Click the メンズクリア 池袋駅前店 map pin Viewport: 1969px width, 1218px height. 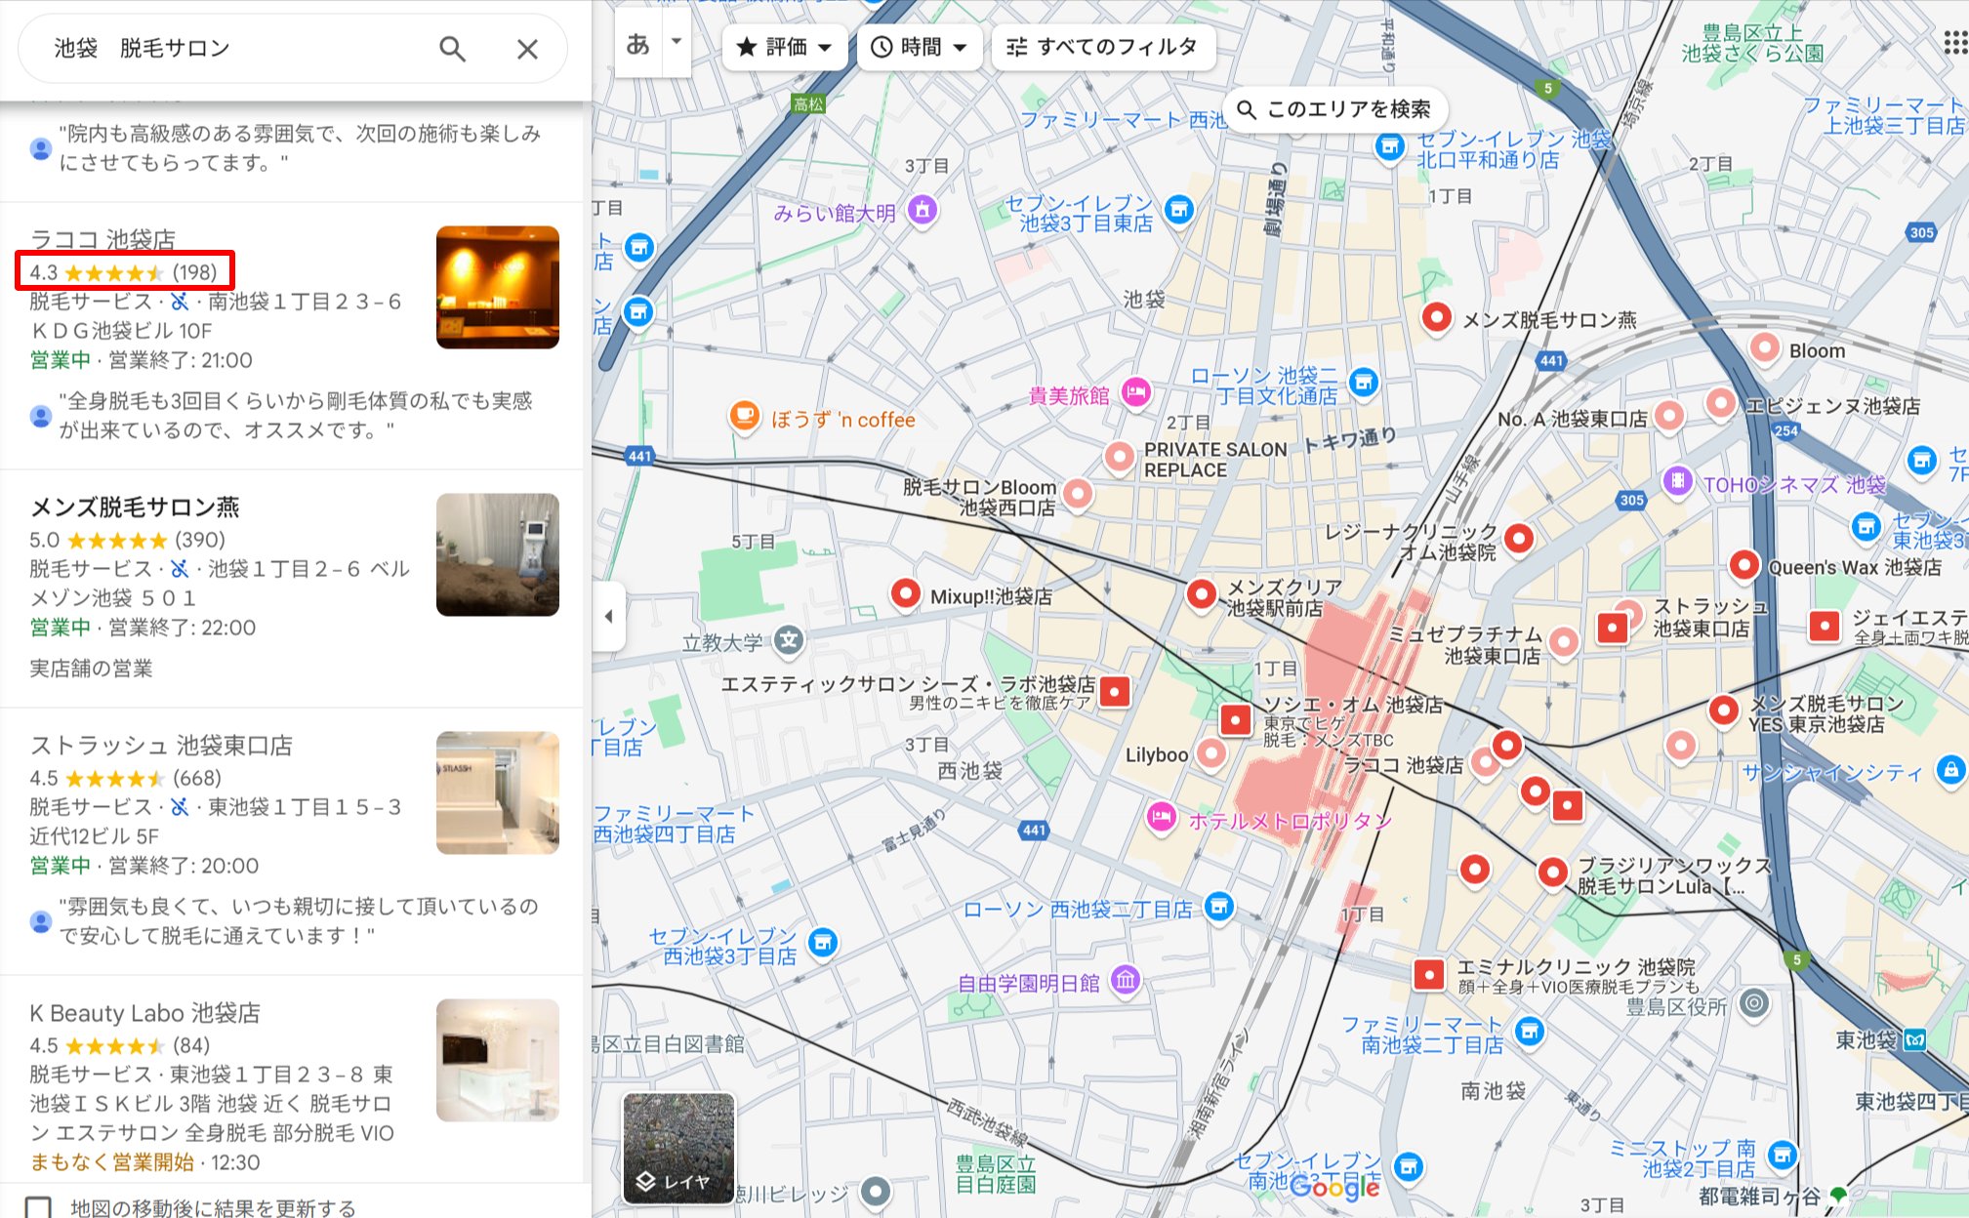(x=1202, y=593)
